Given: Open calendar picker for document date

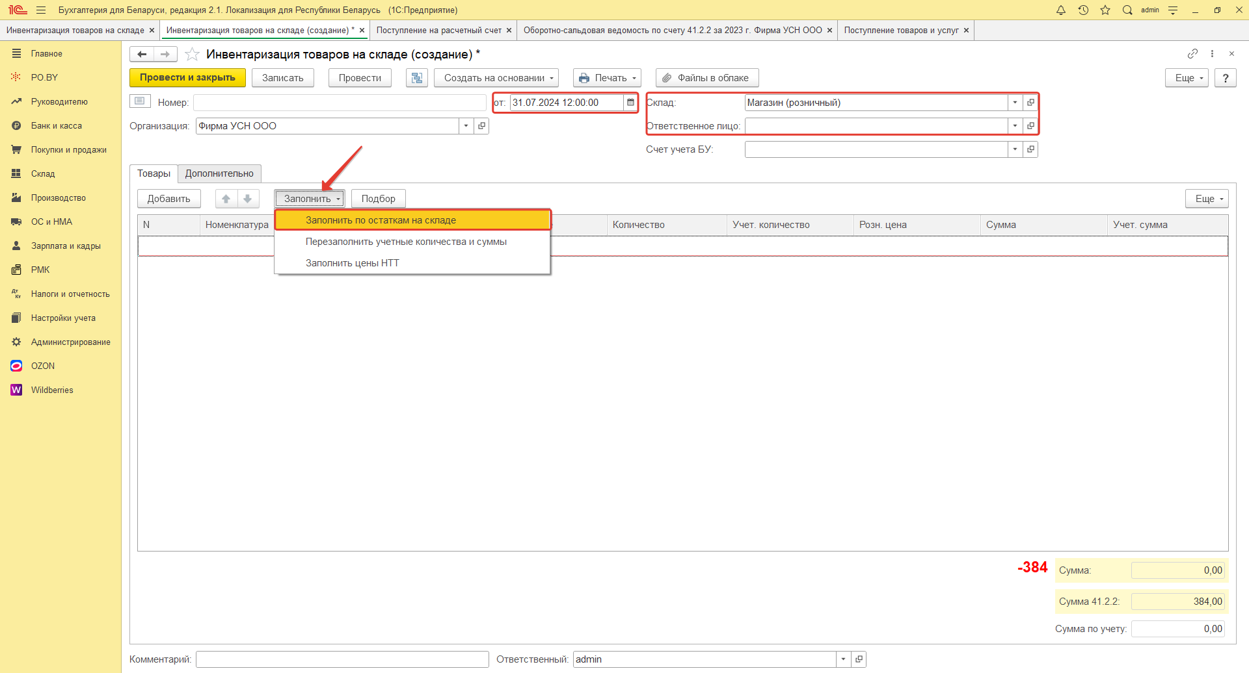Looking at the screenshot, I should 630,102.
